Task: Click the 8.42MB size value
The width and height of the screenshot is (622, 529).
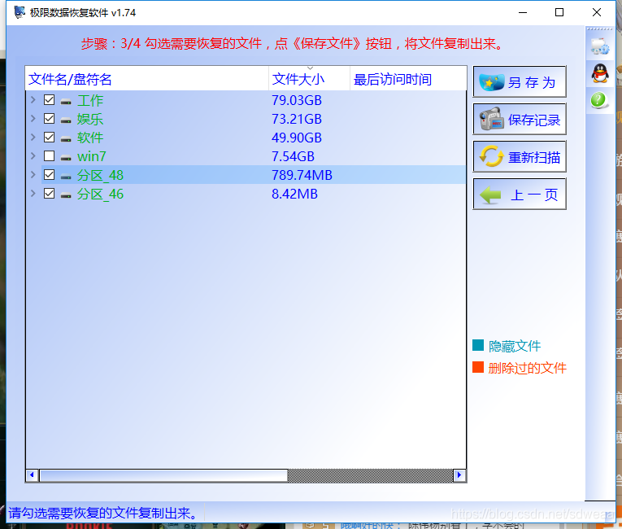Action: coord(294,194)
